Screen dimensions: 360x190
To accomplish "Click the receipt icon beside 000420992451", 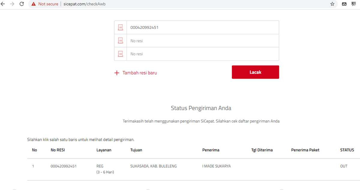I will click(x=120, y=27).
